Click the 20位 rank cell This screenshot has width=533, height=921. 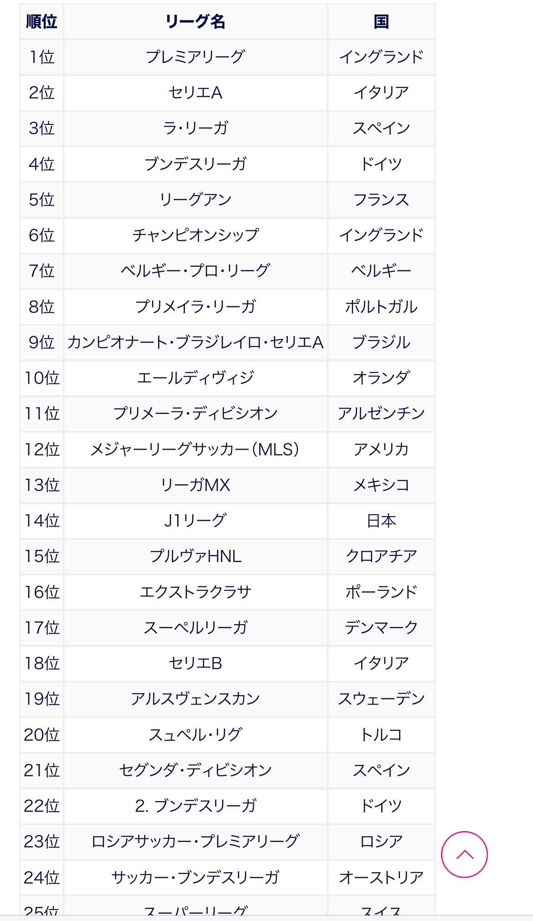click(x=41, y=735)
